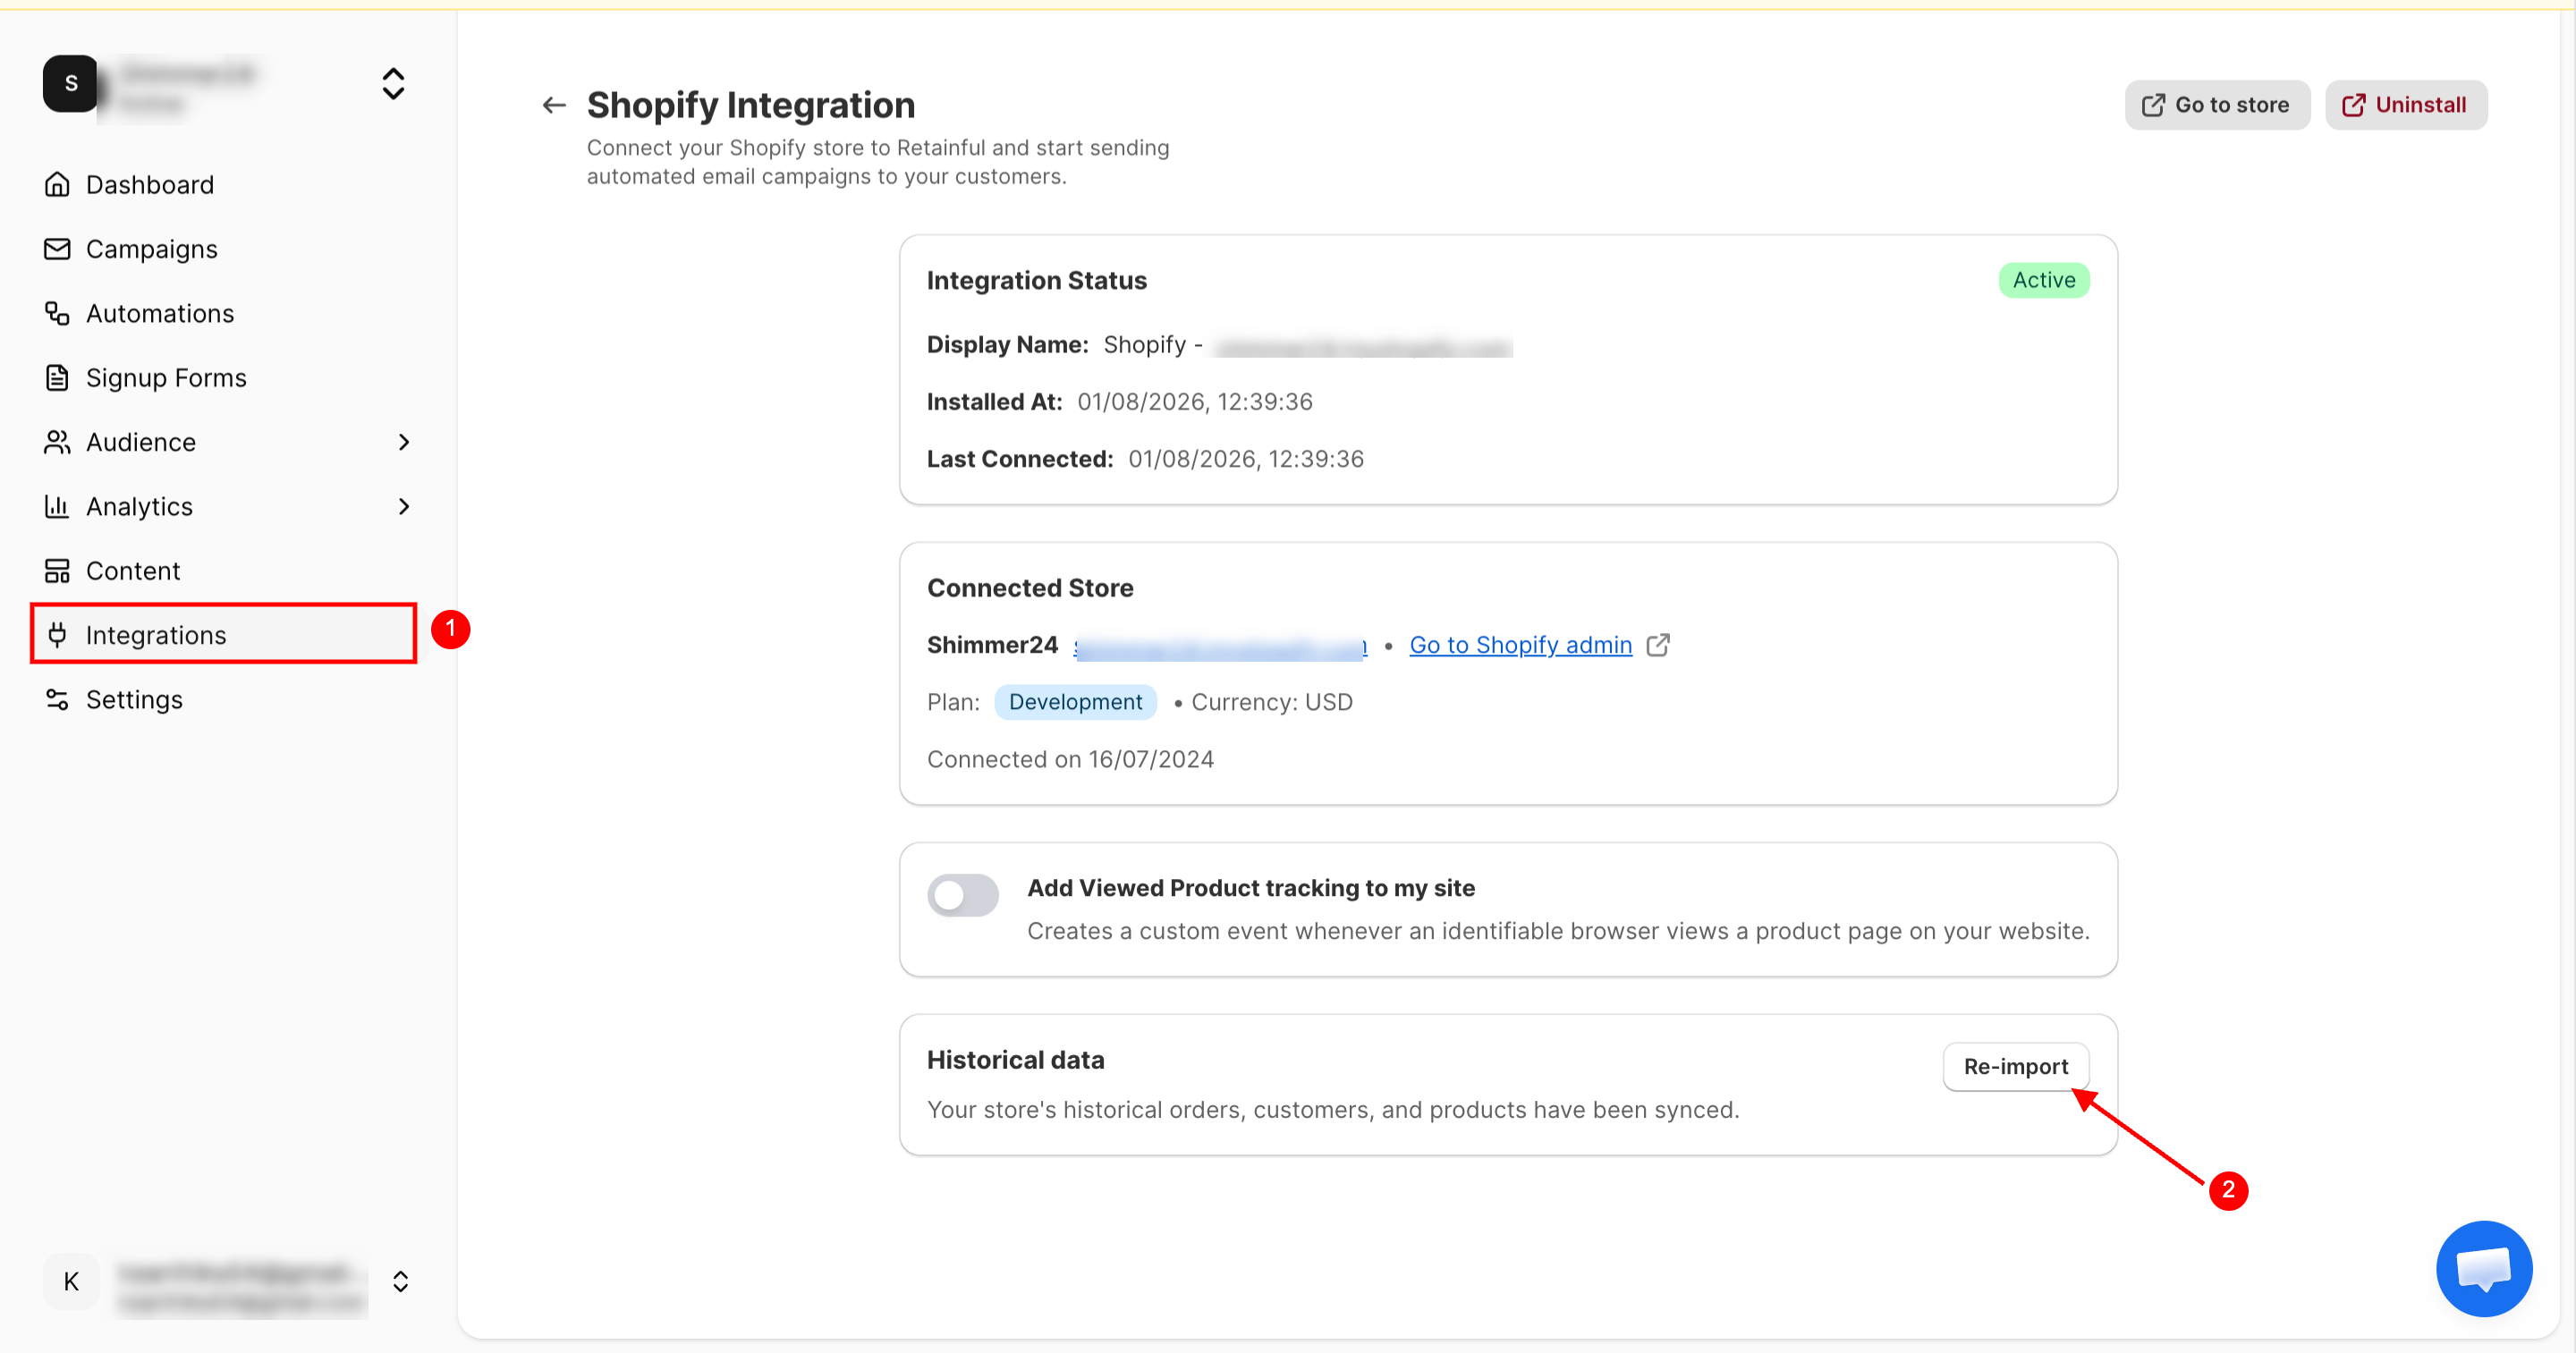The width and height of the screenshot is (2576, 1353).
Task: Open the Settings menu item
Action: 224,700
